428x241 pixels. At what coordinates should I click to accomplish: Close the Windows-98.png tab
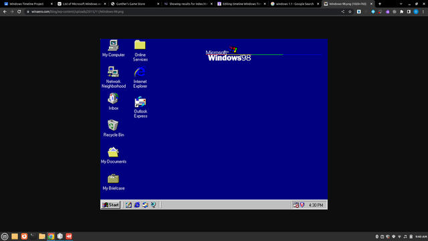371,4
